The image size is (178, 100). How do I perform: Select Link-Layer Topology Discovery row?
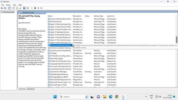tap(82, 66)
